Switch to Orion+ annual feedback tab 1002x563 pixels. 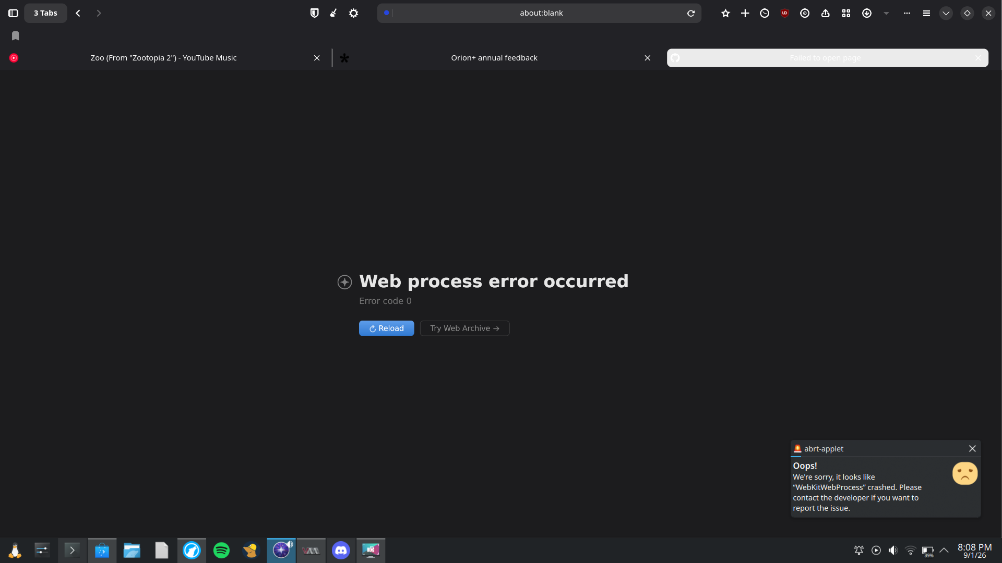tap(494, 58)
